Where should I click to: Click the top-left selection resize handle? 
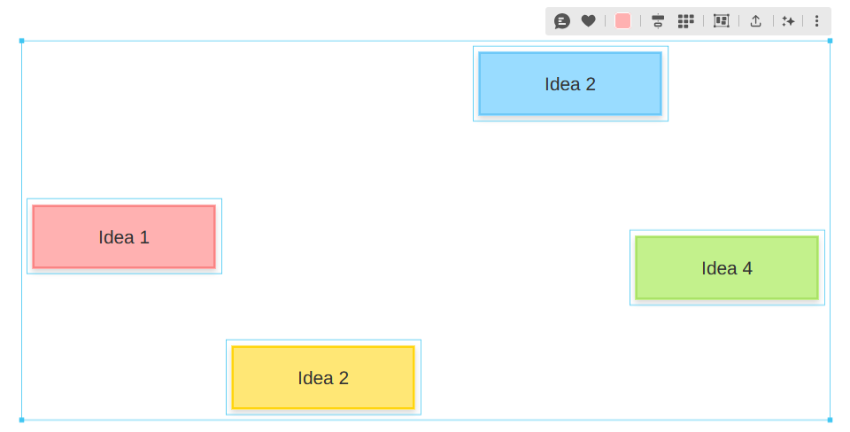[x=21, y=41]
